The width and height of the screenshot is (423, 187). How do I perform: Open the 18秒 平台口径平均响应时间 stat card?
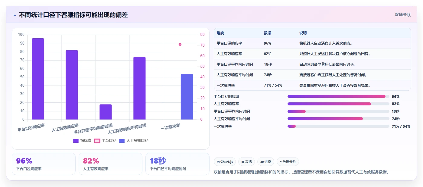[x=177, y=164]
